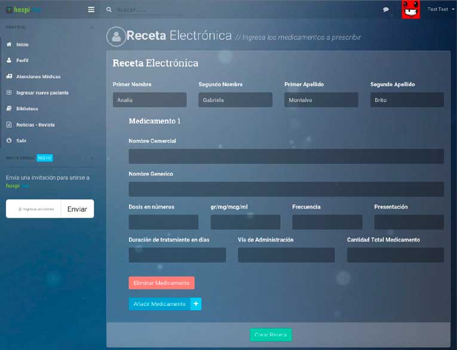This screenshot has width=457, height=350.
Task: Click the power icon beside Salir
Action: (9, 140)
